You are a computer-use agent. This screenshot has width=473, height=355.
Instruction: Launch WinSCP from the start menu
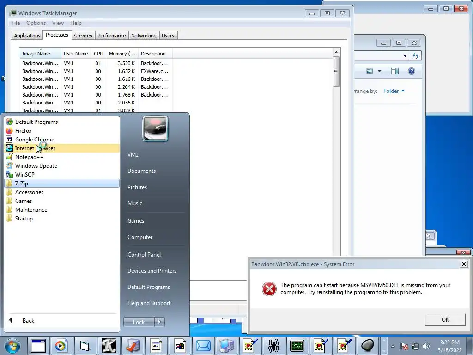point(62,174)
